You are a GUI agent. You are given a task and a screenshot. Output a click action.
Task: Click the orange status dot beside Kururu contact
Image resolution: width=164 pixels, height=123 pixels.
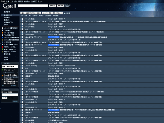[x=2, y=75]
